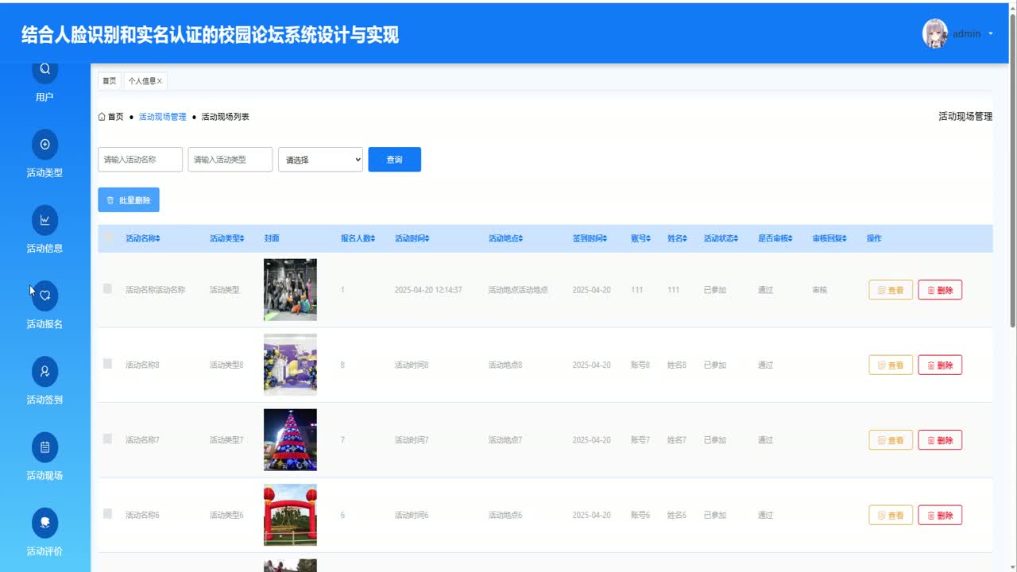Open the 请选择 status dropdown
This screenshot has height=572, width=1017.
pos(320,160)
